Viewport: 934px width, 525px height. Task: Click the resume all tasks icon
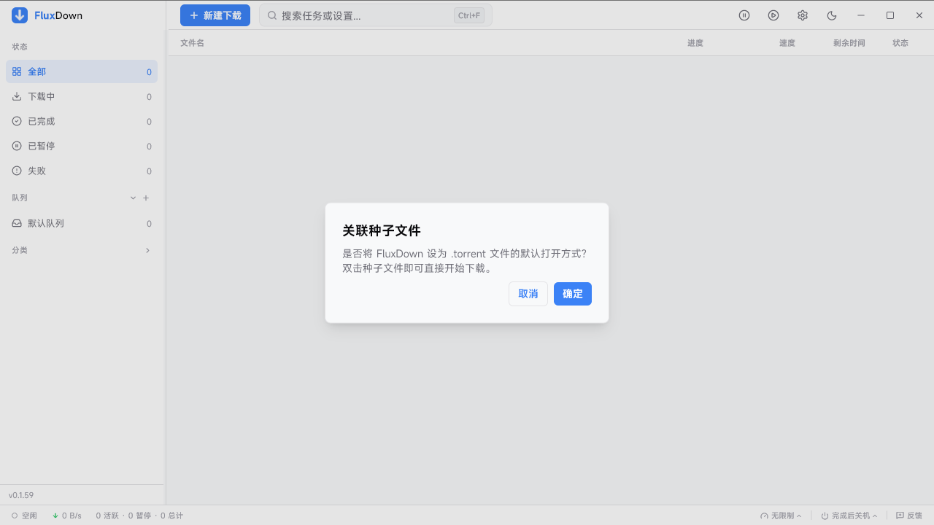coord(773,15)
